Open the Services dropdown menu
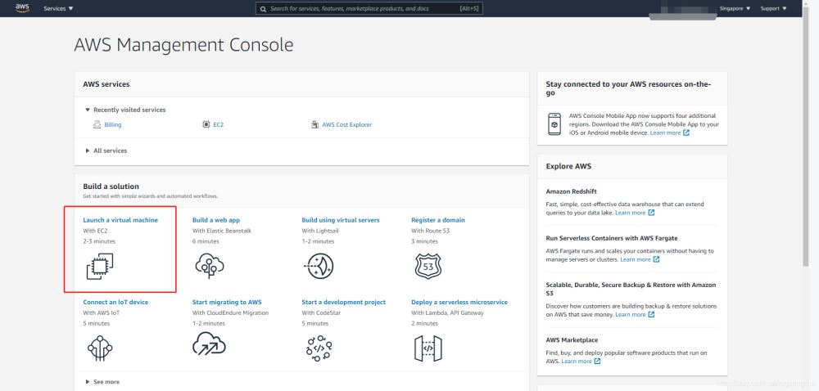The width and height of the screenshot is (819, 391). pyautogui.click(x=58, y=8)
